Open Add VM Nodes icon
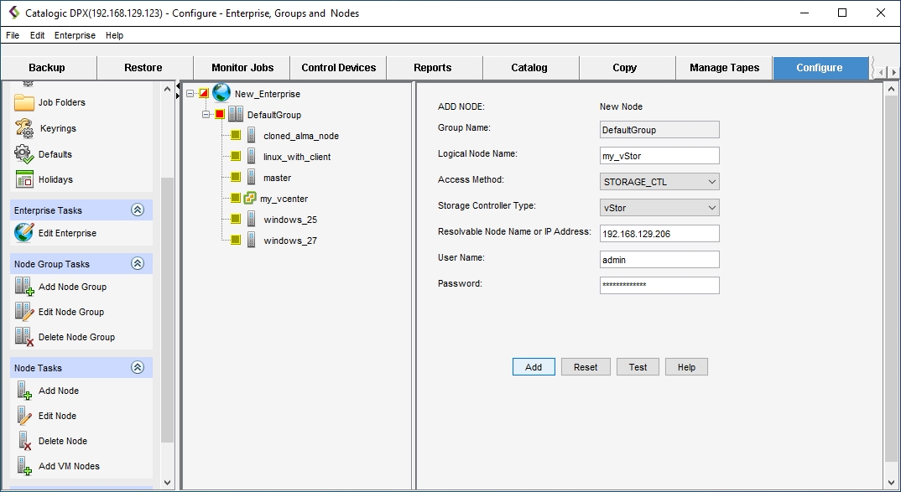Image resolution: width=901 pixels, height=492 pixels. [23, 466]
